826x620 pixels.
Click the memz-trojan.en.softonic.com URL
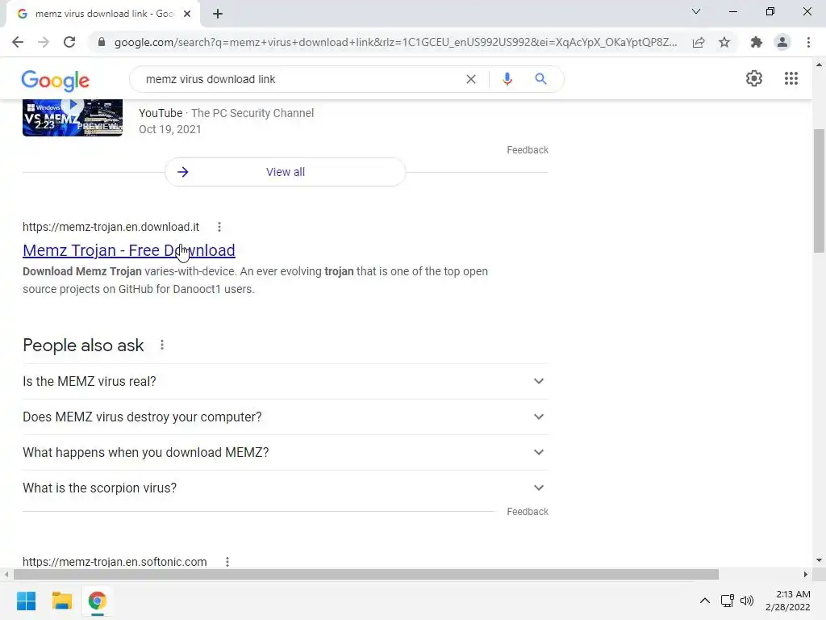click(115, 562)
